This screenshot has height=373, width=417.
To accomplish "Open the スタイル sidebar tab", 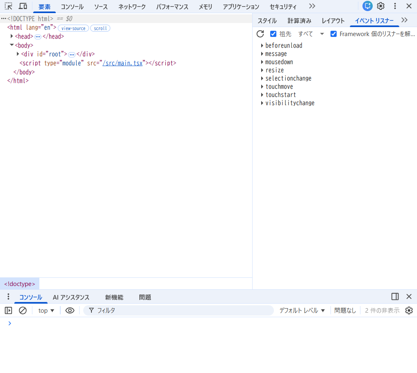I will (x=267, y=21).
